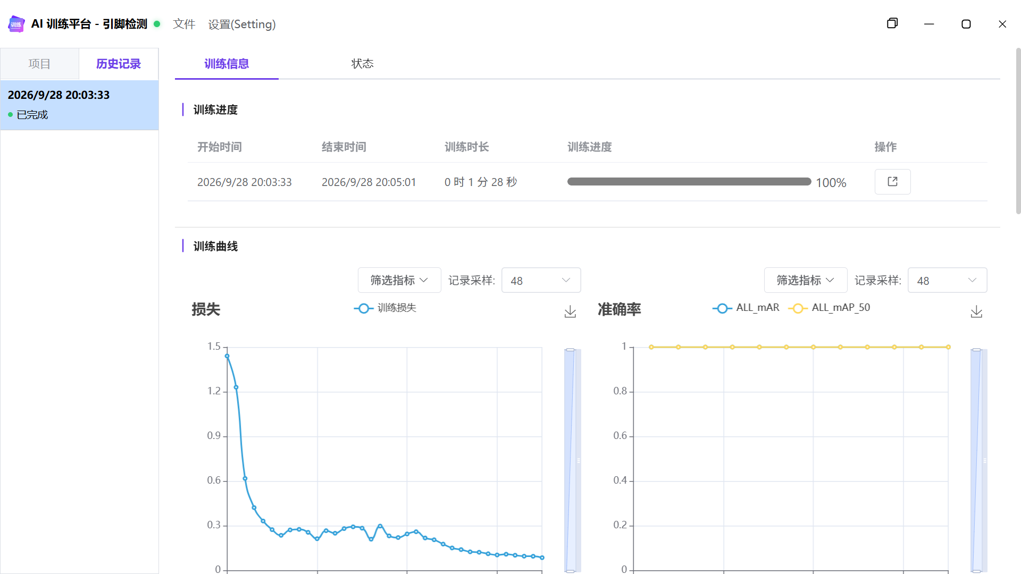Click the first data point of loss curve

coord(227,356)
